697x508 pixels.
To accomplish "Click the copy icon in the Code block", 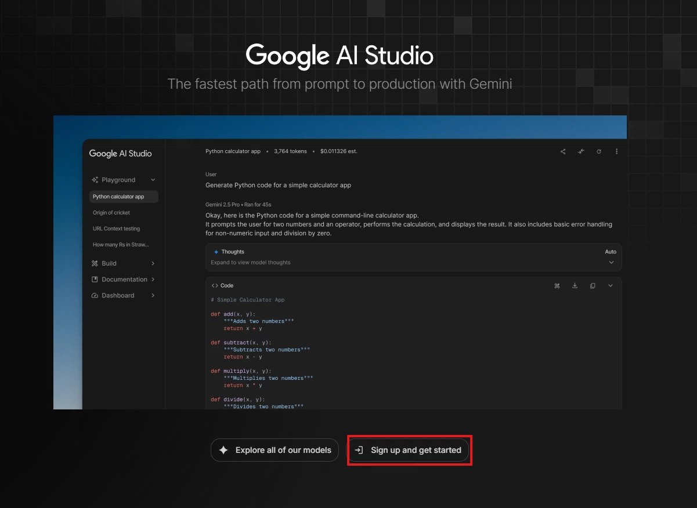I will tap(593, 285).
